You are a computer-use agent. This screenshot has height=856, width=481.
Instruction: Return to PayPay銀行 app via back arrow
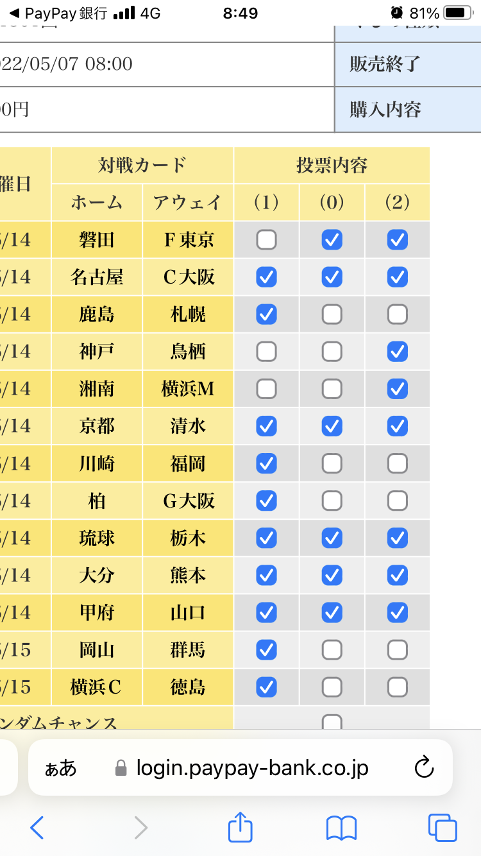coord(14,13)
